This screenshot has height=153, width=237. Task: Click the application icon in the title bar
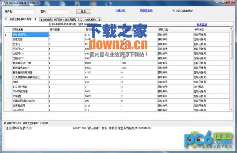pyautogui.click(x=3, y=3)
